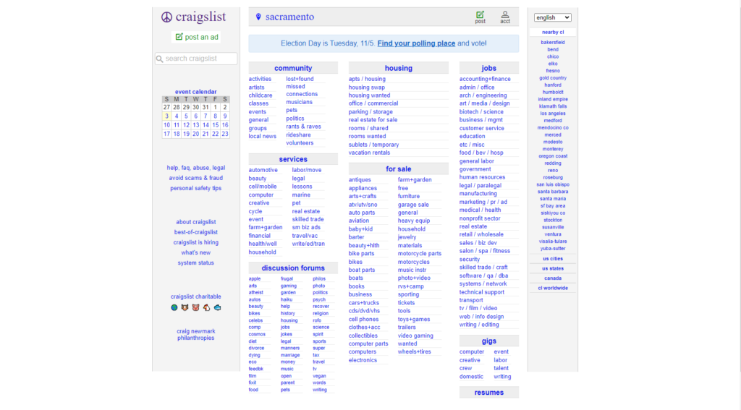Open the vegan discussion forum
741x410 pixels.
tap(319, 376)
